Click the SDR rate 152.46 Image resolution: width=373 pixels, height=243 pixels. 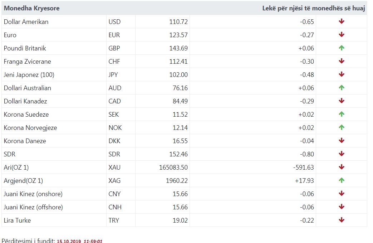click(x=178, y=154)
